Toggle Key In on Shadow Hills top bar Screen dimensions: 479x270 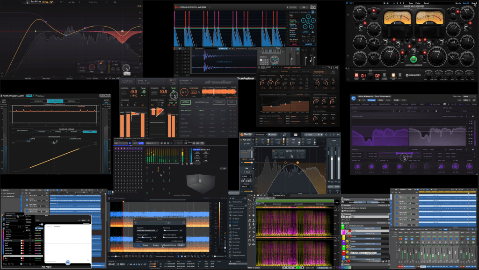click(458, 3)
